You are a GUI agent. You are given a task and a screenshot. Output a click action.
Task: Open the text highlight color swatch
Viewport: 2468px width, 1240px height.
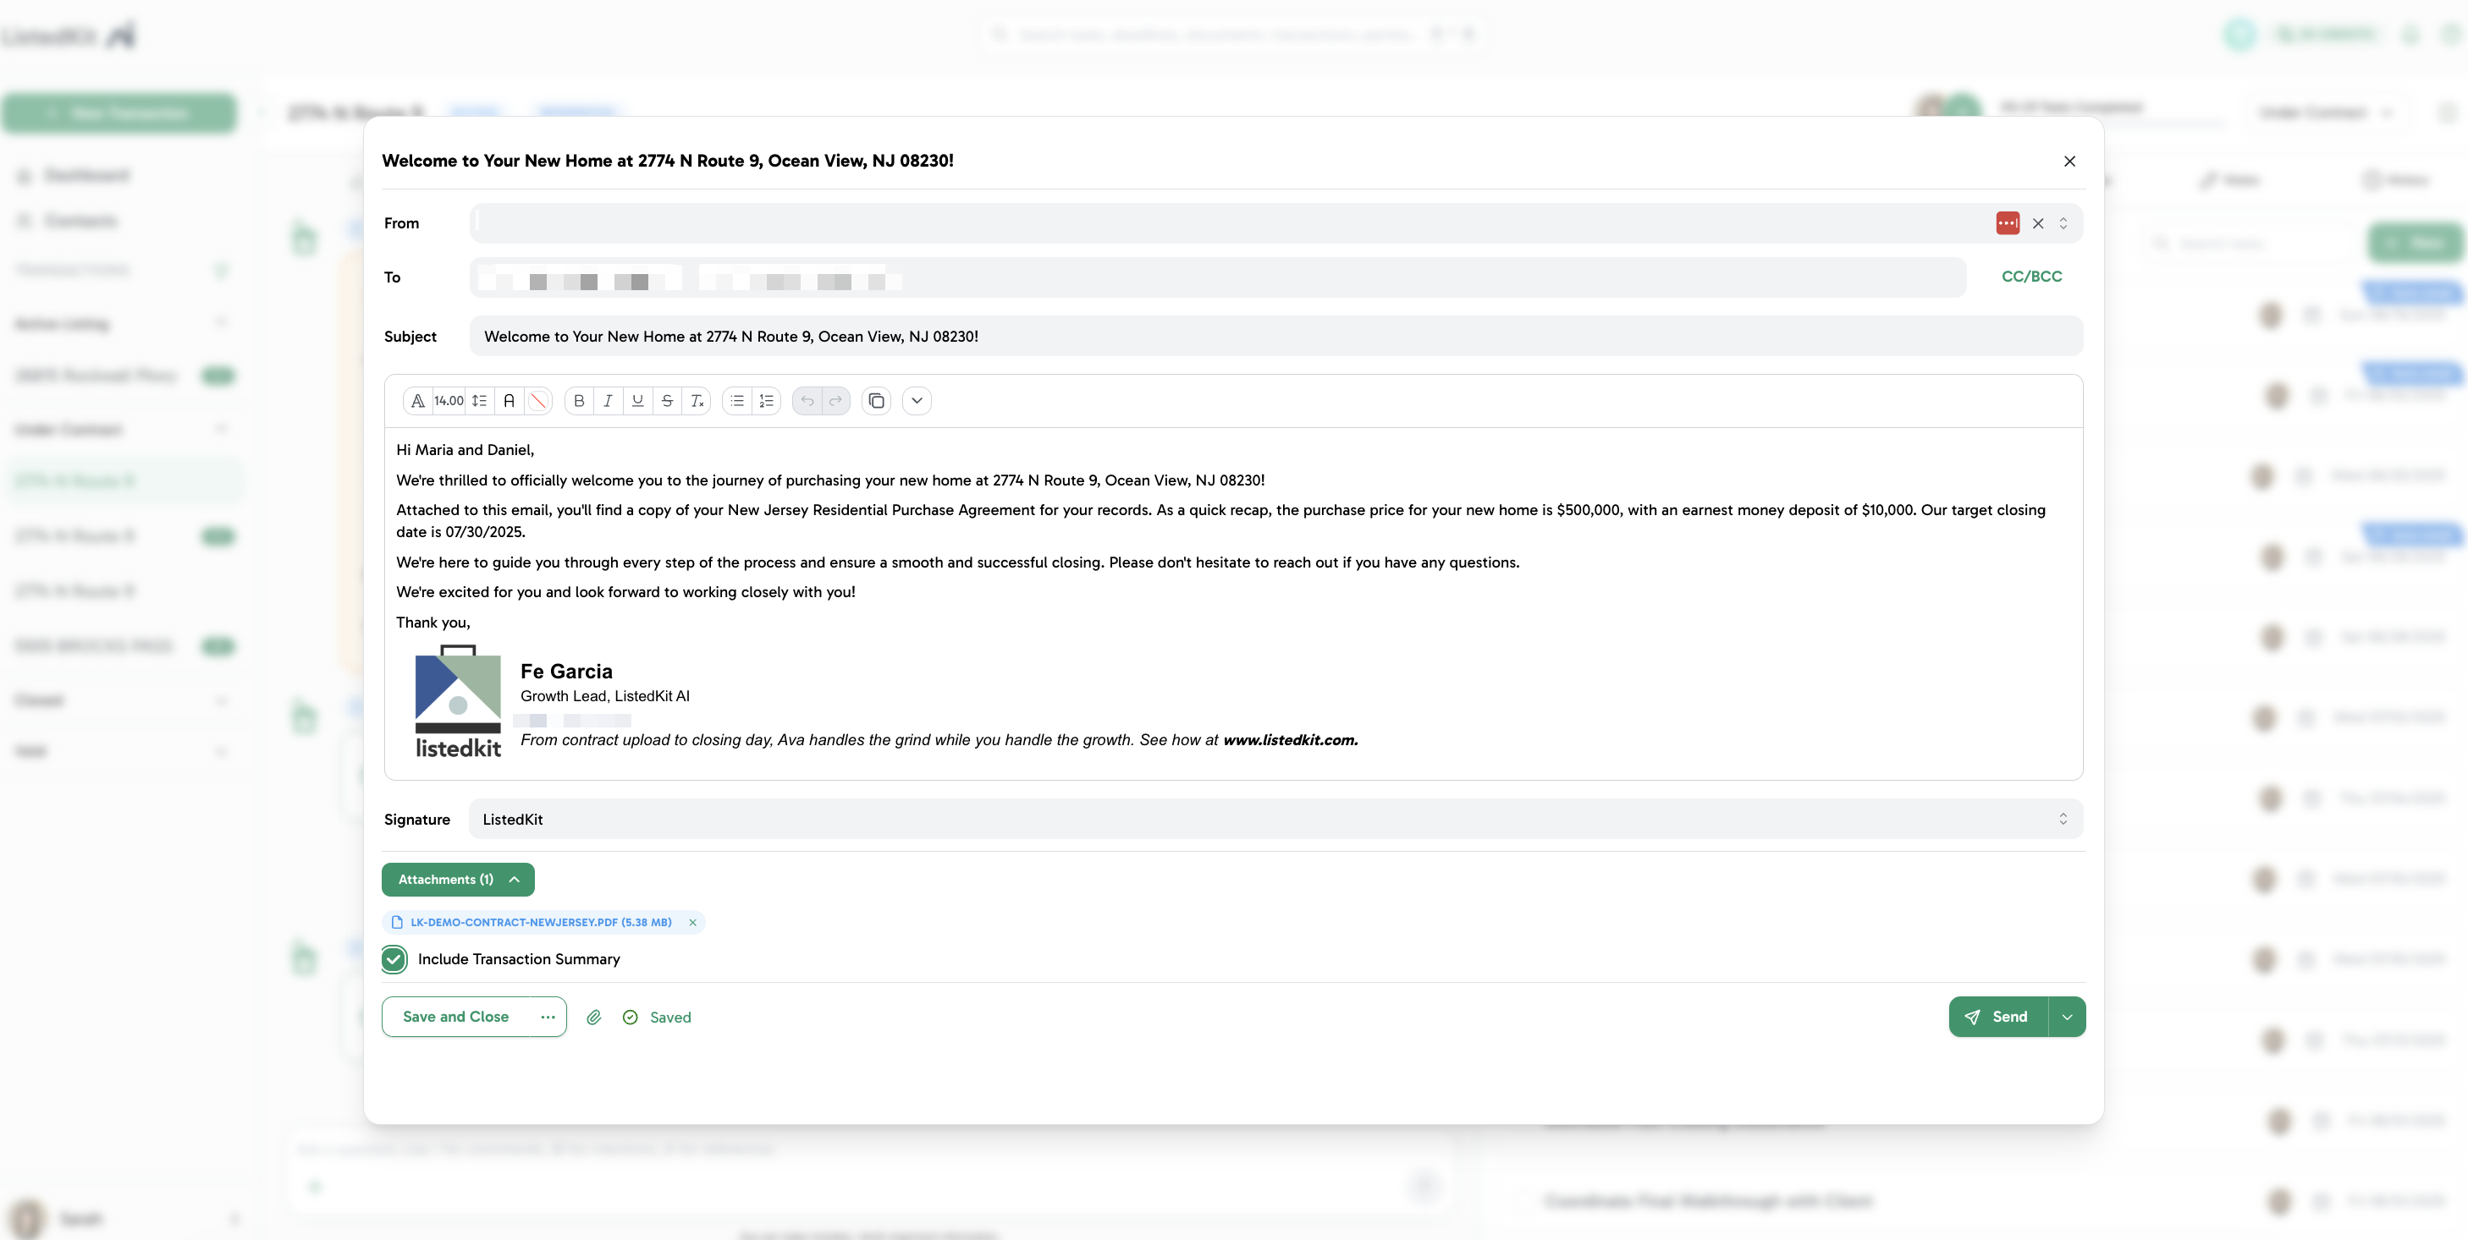tap(538, 400)
